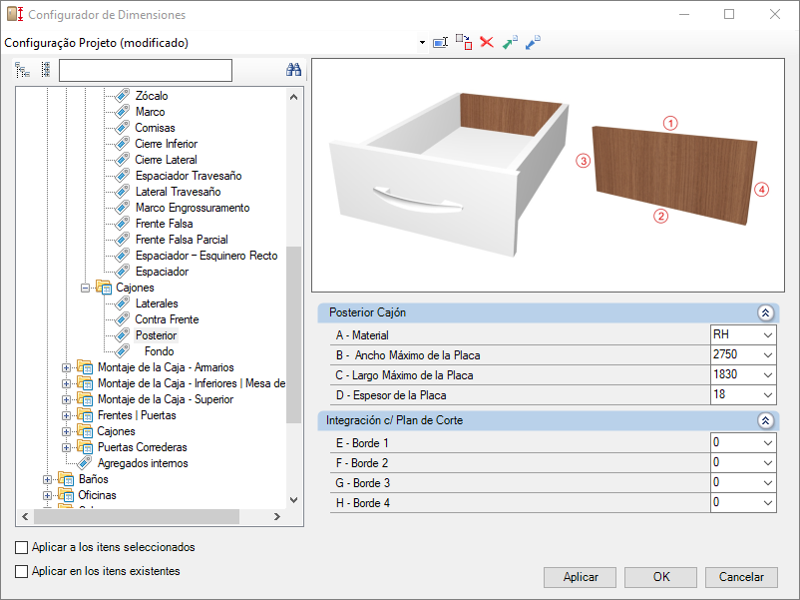This screenshot has height=600, width=800.
Task: Open the G - Borde 3 dropdown
Action: click(768, 482)
